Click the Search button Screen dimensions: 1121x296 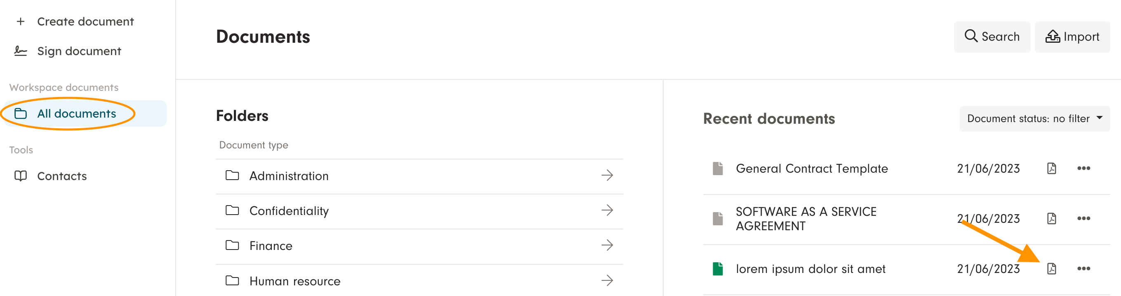[x=991, y=37]
